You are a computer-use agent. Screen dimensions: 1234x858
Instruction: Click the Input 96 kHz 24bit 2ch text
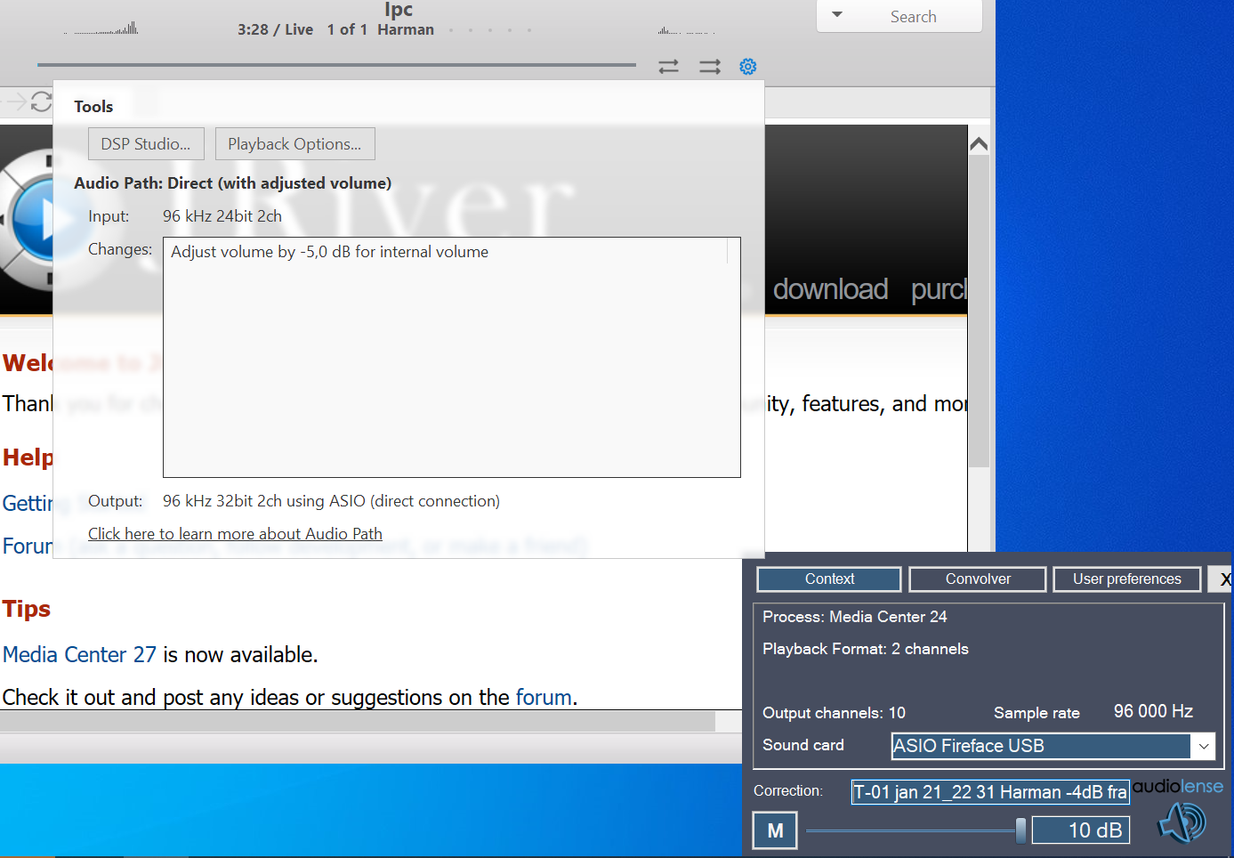tap(222, 216)
